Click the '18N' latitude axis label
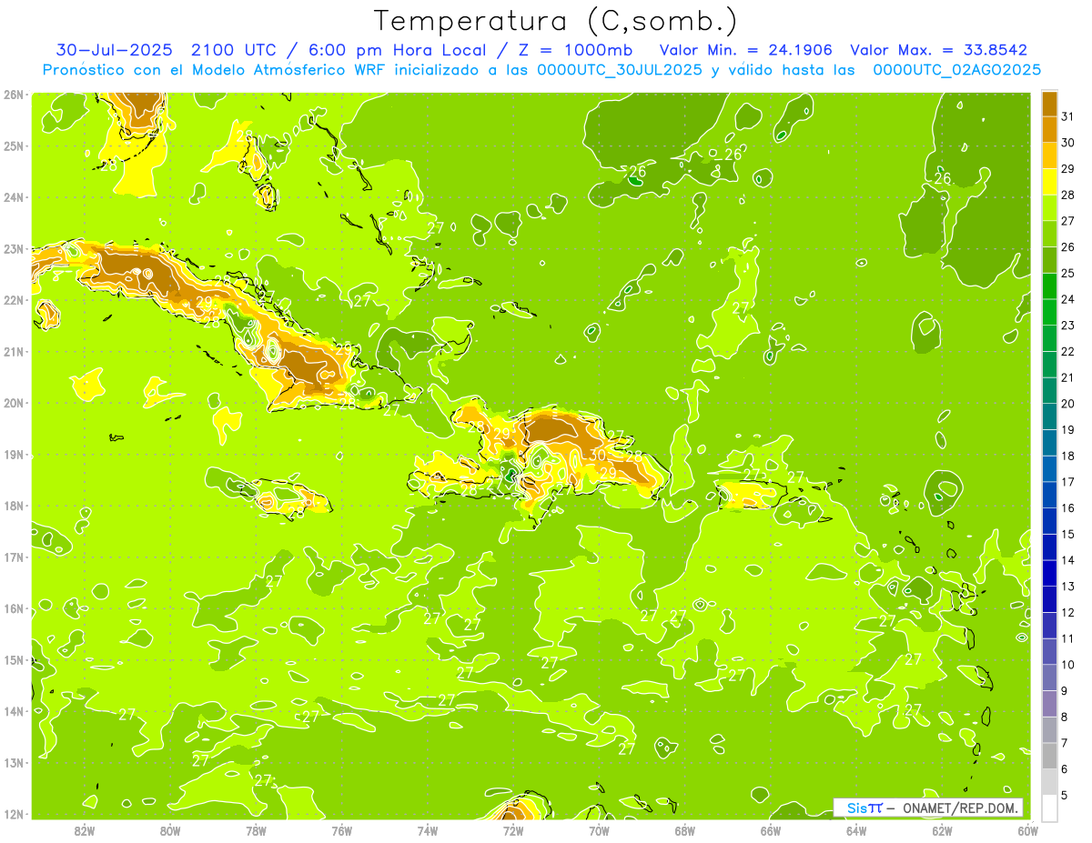 point(14,506)
